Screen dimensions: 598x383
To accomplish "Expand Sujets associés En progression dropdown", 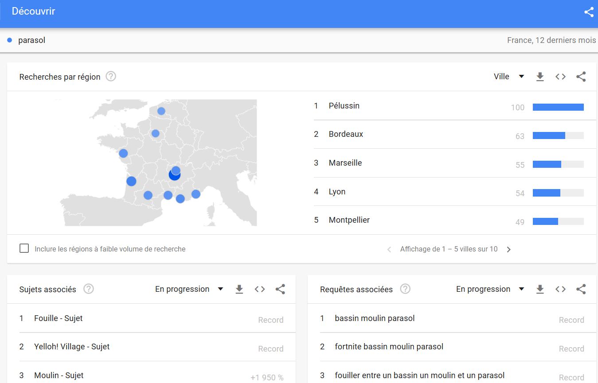I will click(189, 289).
